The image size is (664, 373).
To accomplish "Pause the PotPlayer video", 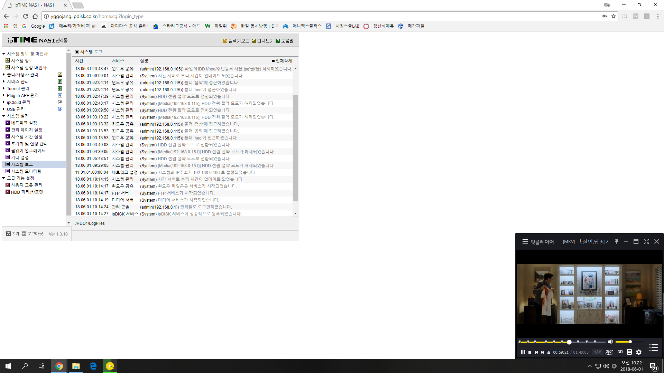I will (x=523, y=352).
